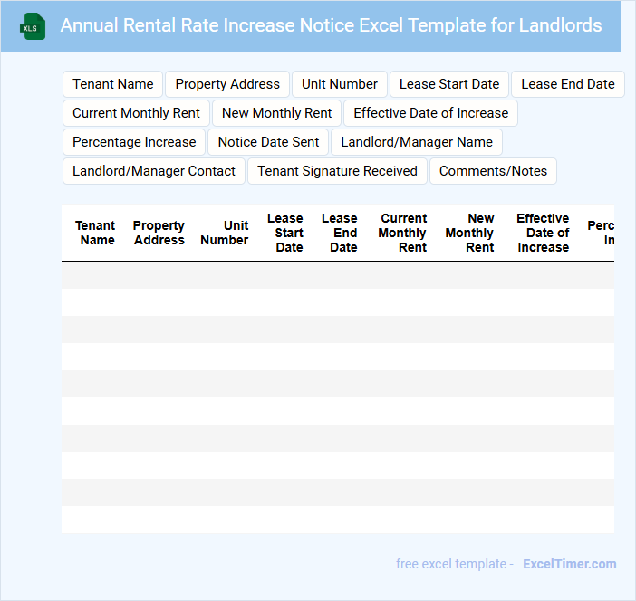Choose the Percentage Increase tag
The width and height of the screenshot is (636, 601).
coord(134,142)
